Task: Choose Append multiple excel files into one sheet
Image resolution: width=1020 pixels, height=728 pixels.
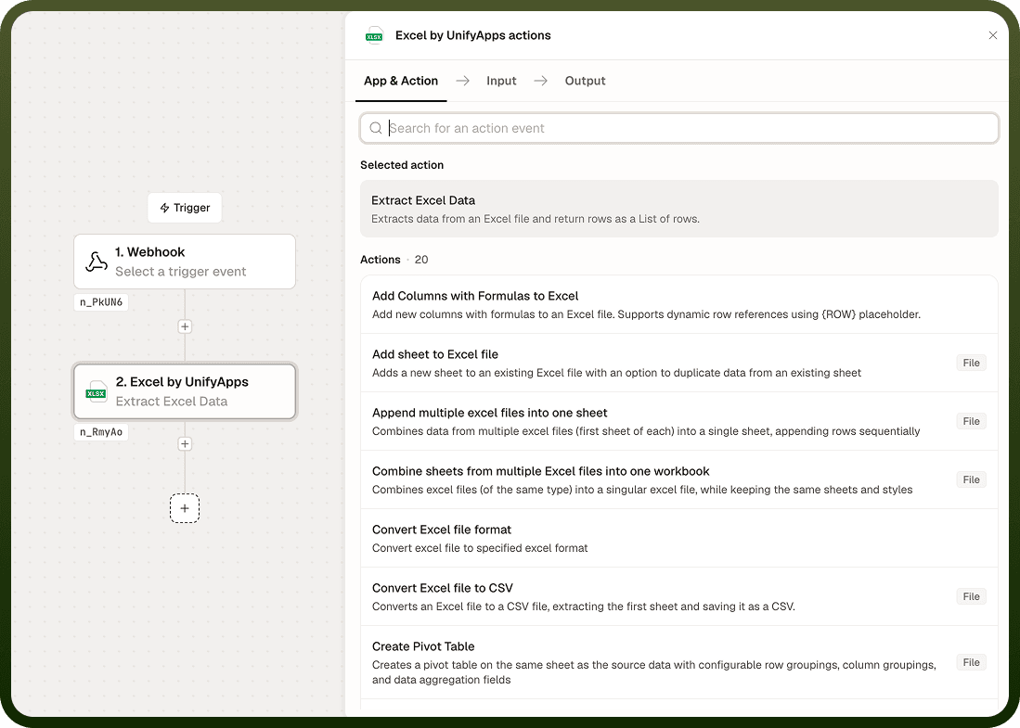Action: click(679, 421)
